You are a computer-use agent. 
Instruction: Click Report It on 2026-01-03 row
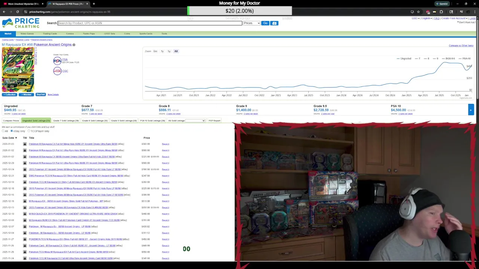(165, 144)
